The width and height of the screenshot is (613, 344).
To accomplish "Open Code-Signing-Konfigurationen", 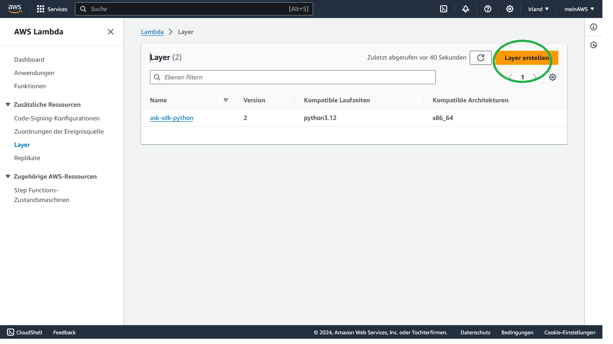I will click(57, 118).
